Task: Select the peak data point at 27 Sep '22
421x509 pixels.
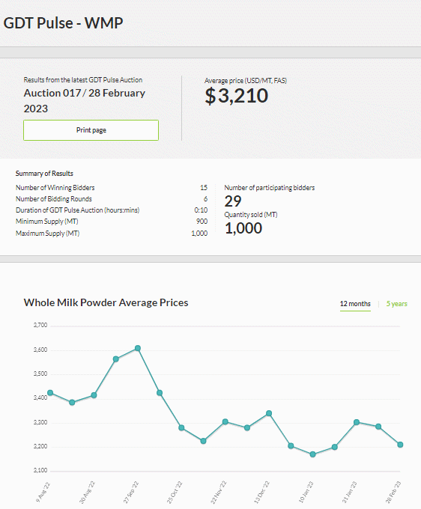Action: pos(138,348)
